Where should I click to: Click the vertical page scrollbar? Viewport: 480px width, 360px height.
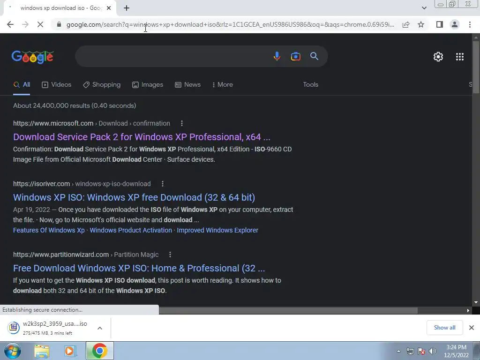click(x=476, y=67)
